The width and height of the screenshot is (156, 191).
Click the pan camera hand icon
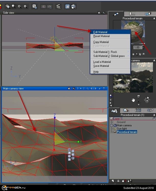click(x=133, y=100)
